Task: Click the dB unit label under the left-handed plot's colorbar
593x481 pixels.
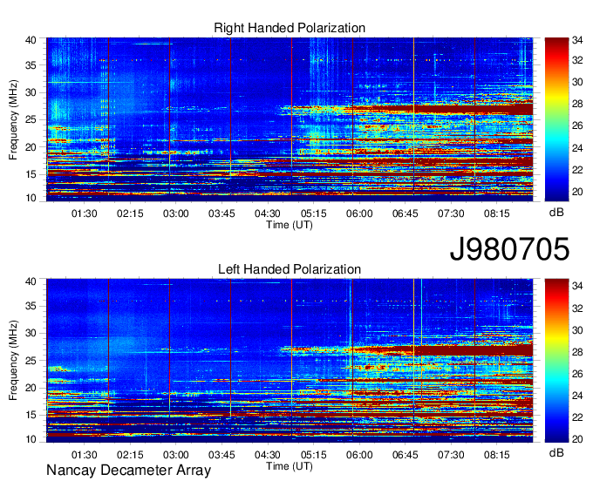Action: 556,452
